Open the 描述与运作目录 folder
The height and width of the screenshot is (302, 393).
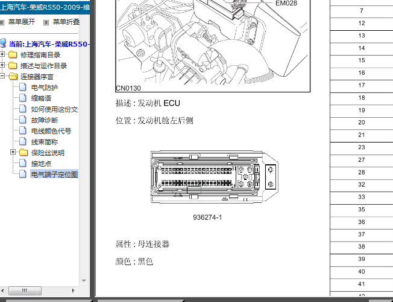pos(43,66)
